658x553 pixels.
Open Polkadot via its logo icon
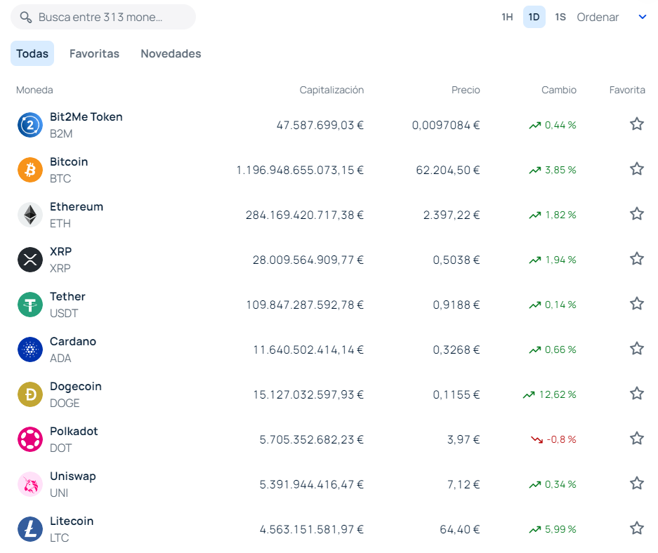point(29,439)
